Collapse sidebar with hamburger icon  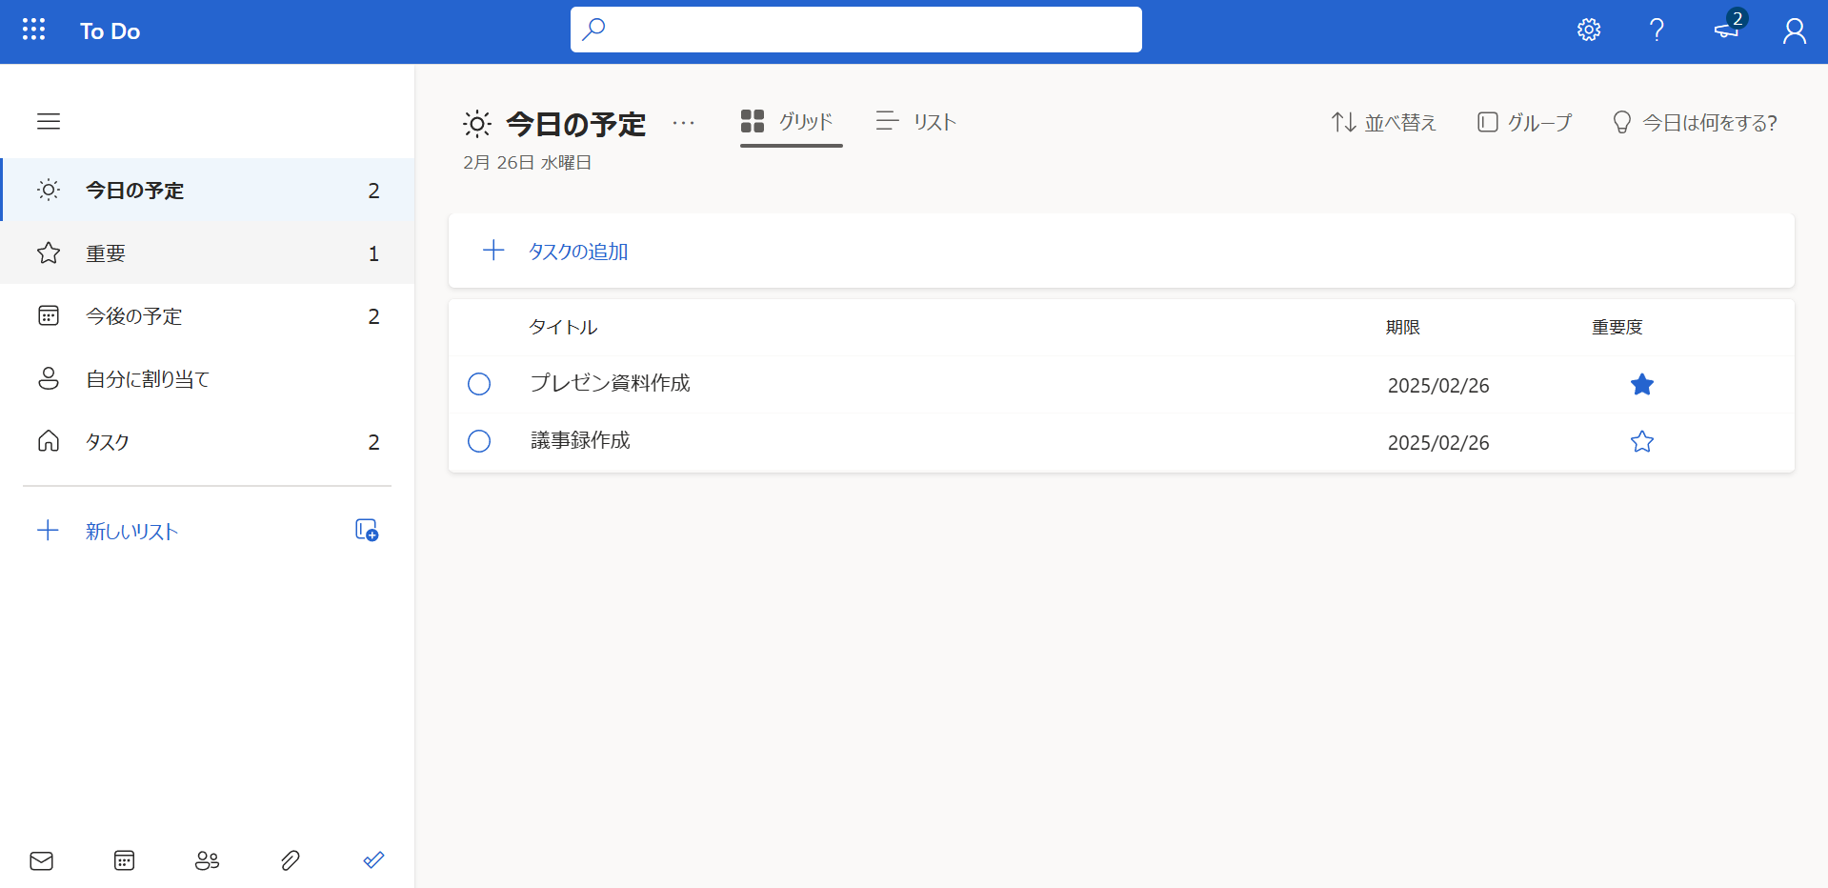point(49,122)
